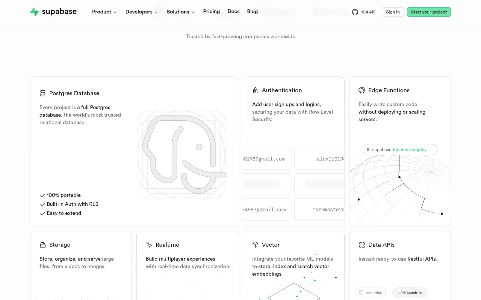Open the Storage card title
481x300 pixels.
pos(60,245)
